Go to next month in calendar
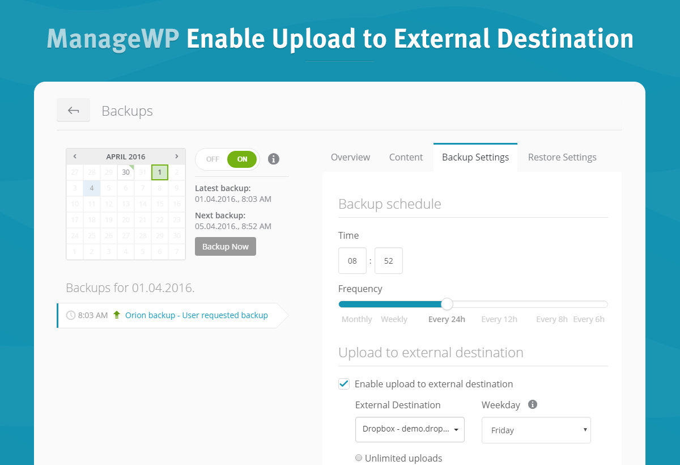Image resolution: width=680 pixels, height=465 pixels. coord(177,157)
